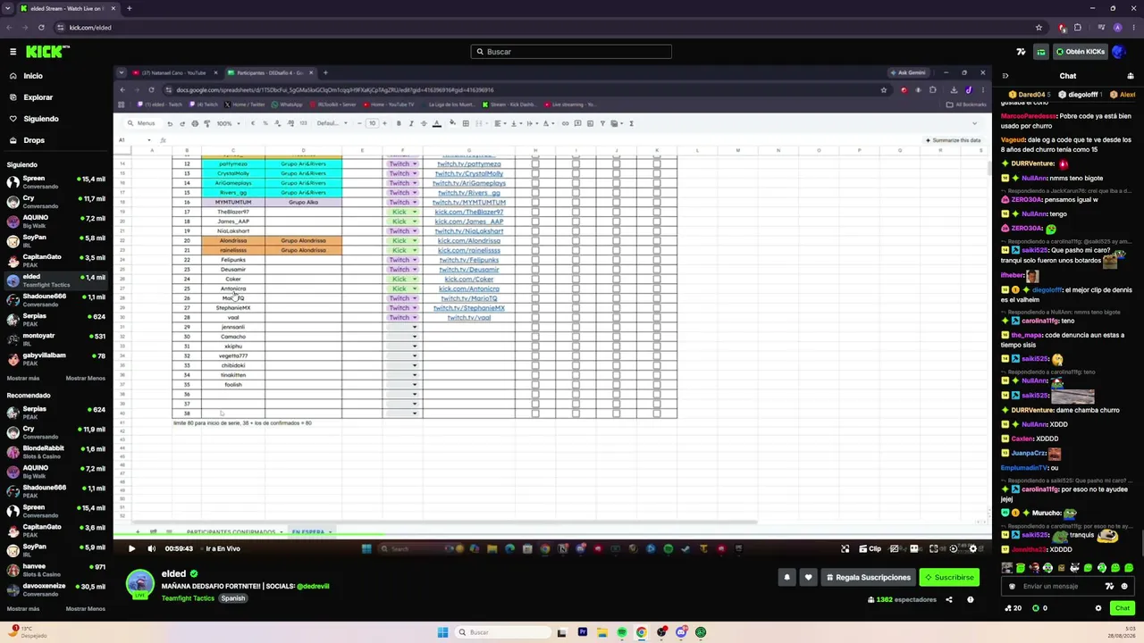Open chat settings gear beside the Chat button
Image resolution: width=1144 pixels, height=643 pixels.
[x=1098, y=608]
